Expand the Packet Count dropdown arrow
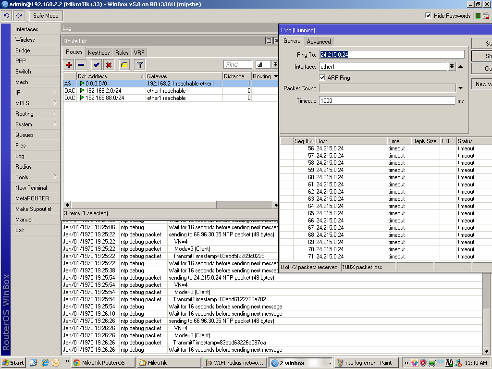 (460, 88)
